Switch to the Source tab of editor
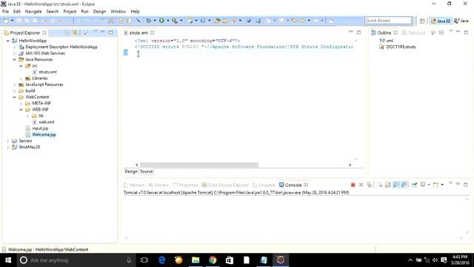474x267 pixels. tap(147, 171)
